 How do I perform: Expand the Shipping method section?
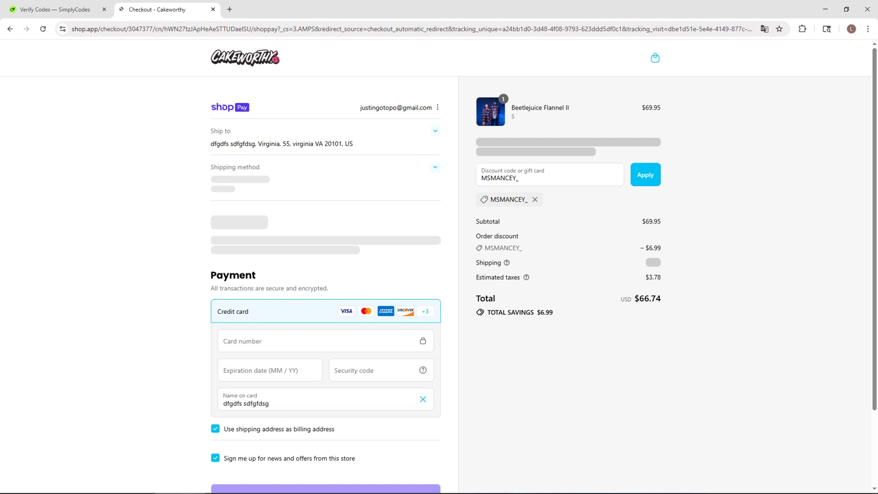point(435,167)
